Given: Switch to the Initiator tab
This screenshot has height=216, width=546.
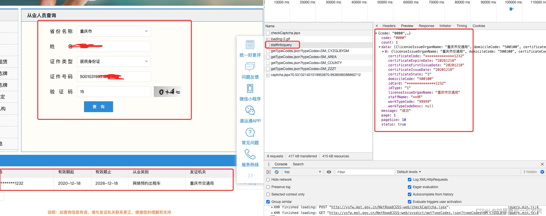Looking at the screenshot, I should (445, 26).
